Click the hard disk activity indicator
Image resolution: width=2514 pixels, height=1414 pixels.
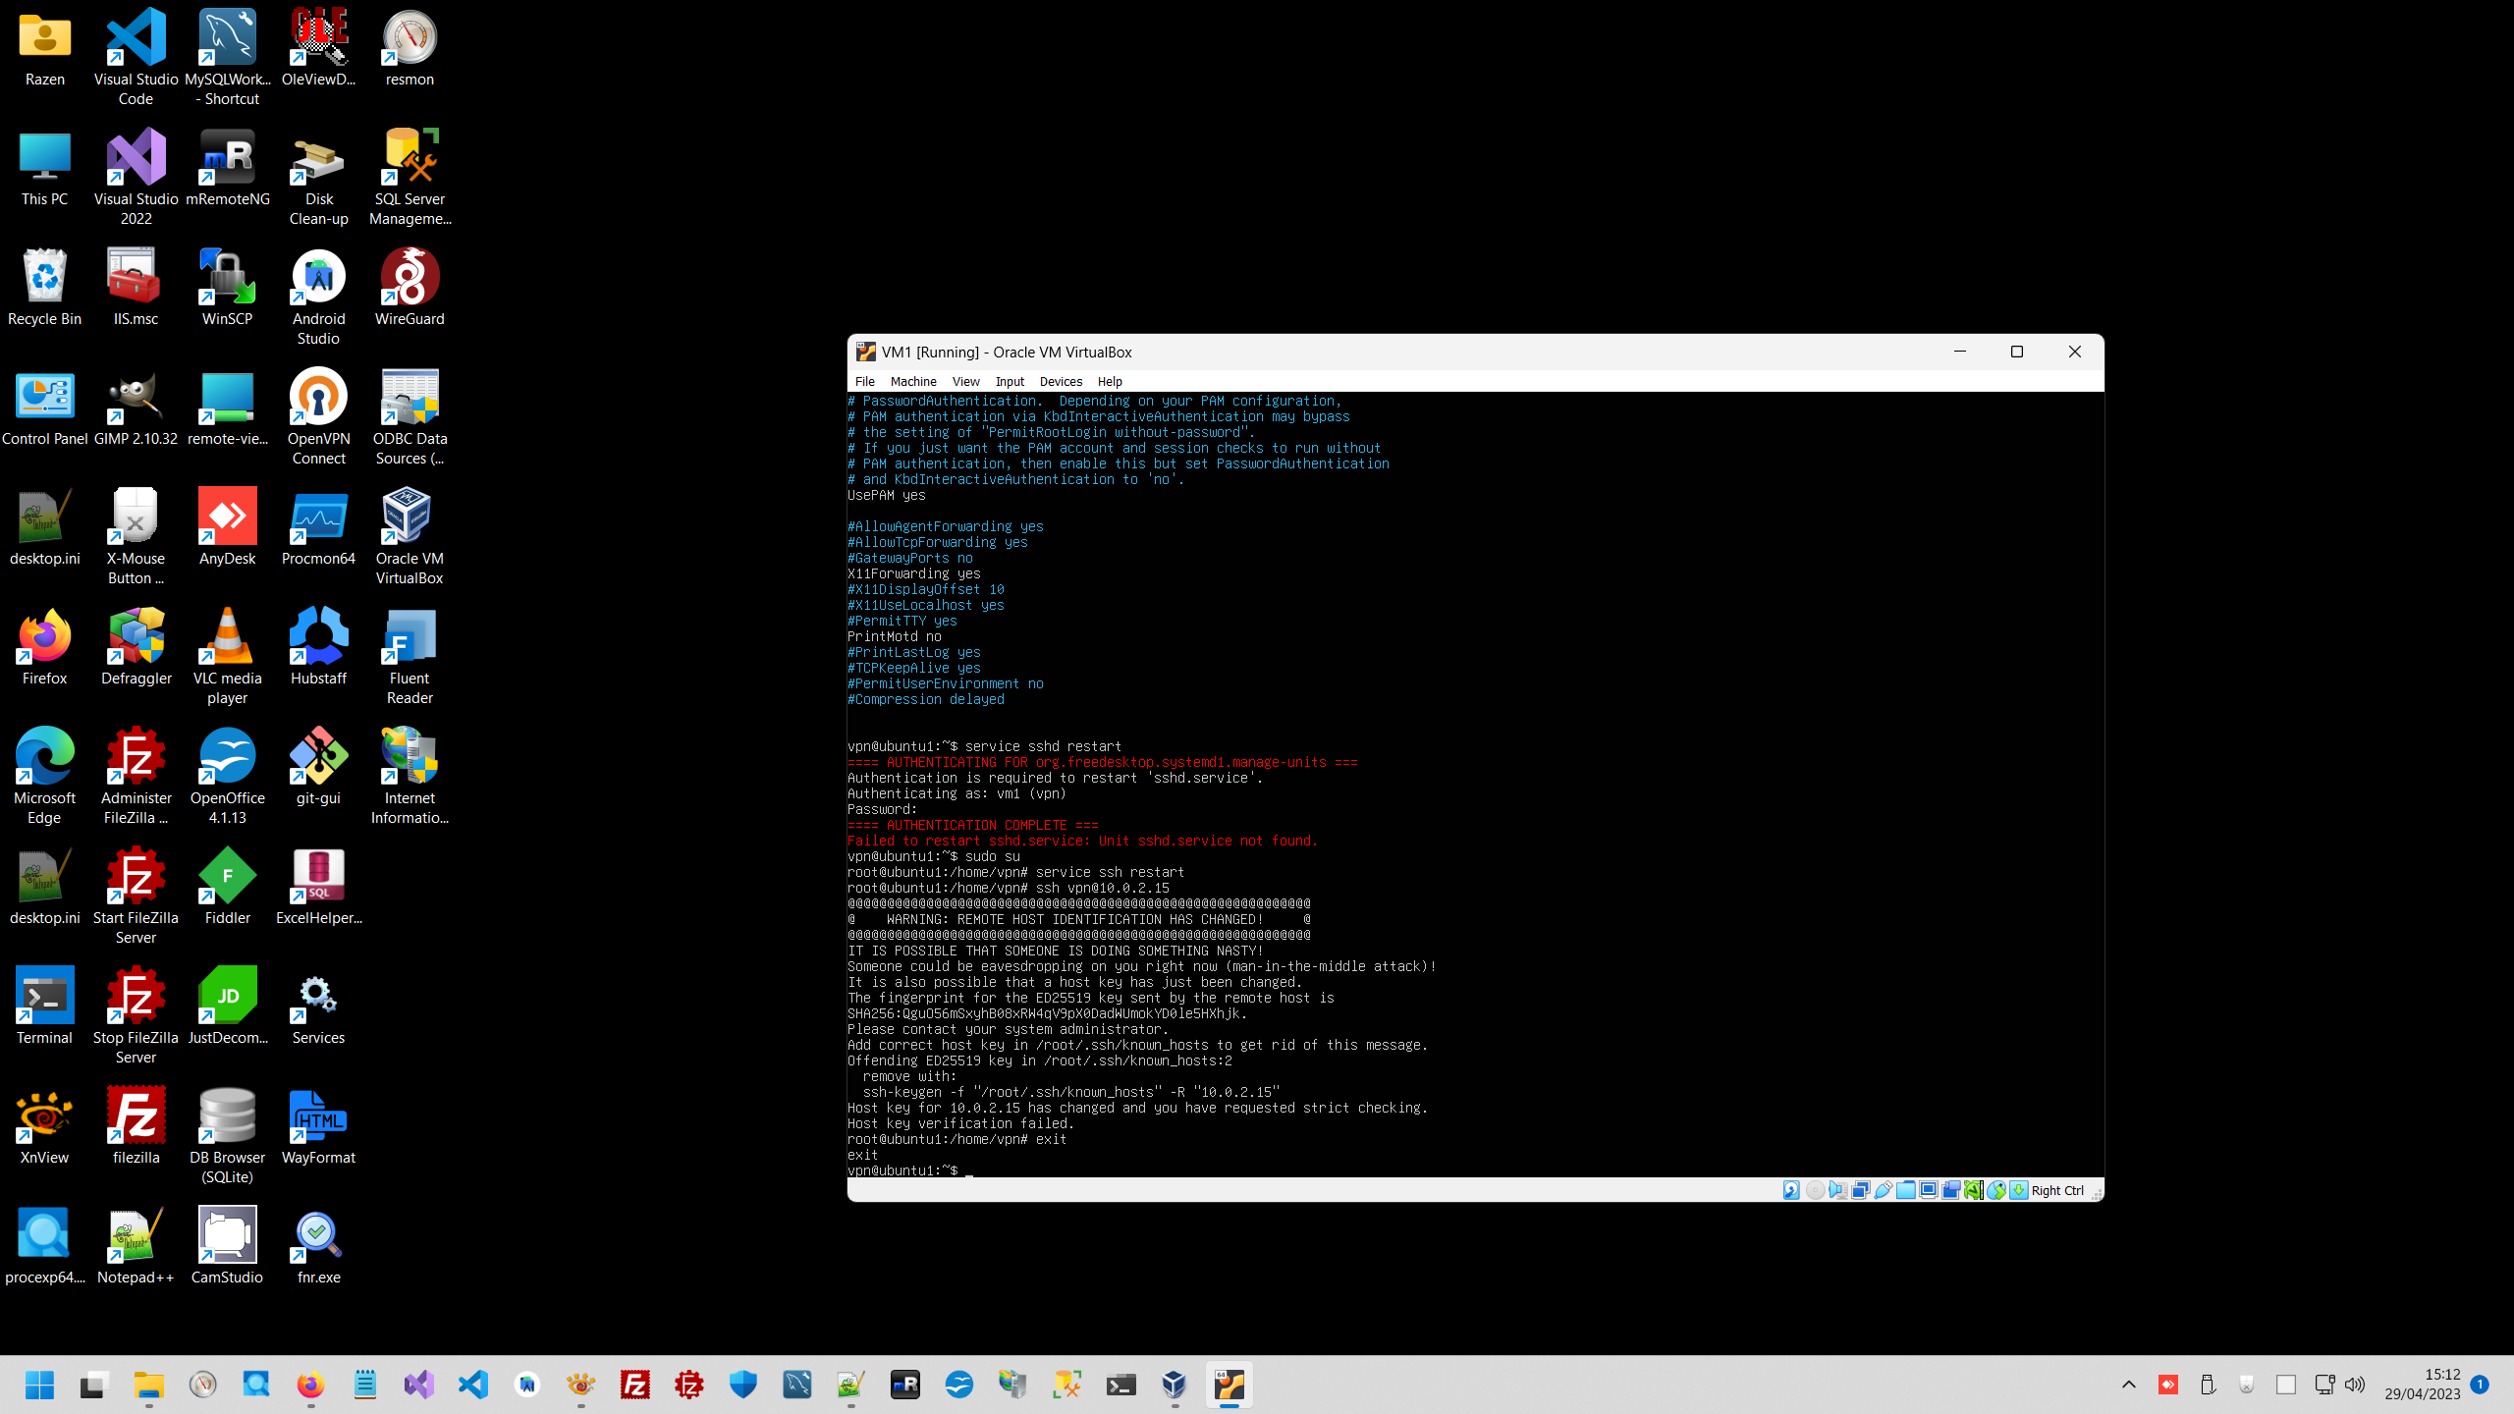pos(1791,1190)
